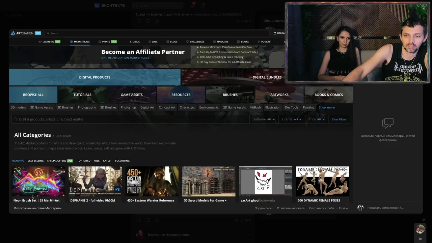432x243 pixels.
Task: Click Поделиться under the photo
Action: coord(263,208)
